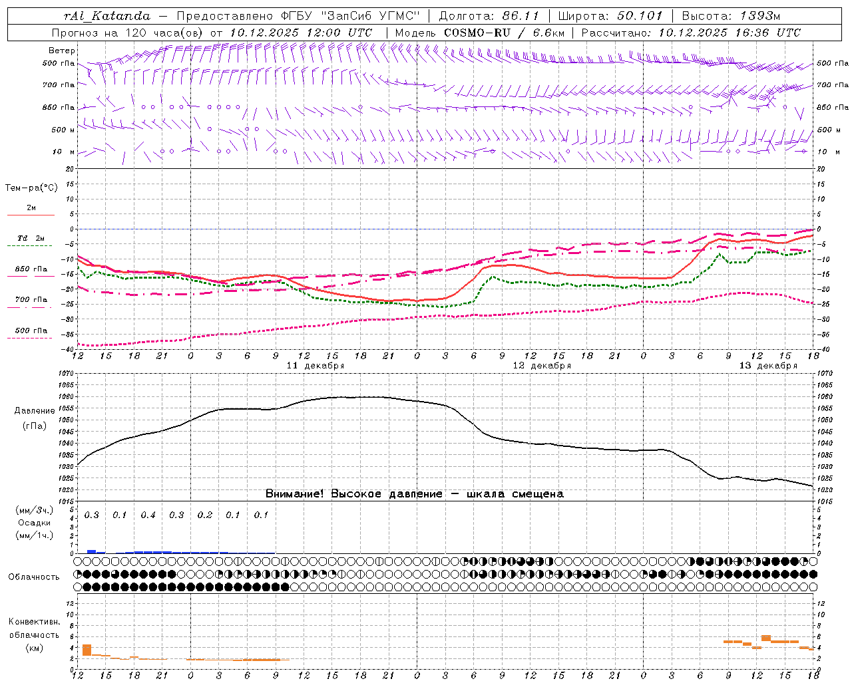The image size is (852, 681).
Task: Click the Td 2м legend label
Action: click(x=31, y=238)
